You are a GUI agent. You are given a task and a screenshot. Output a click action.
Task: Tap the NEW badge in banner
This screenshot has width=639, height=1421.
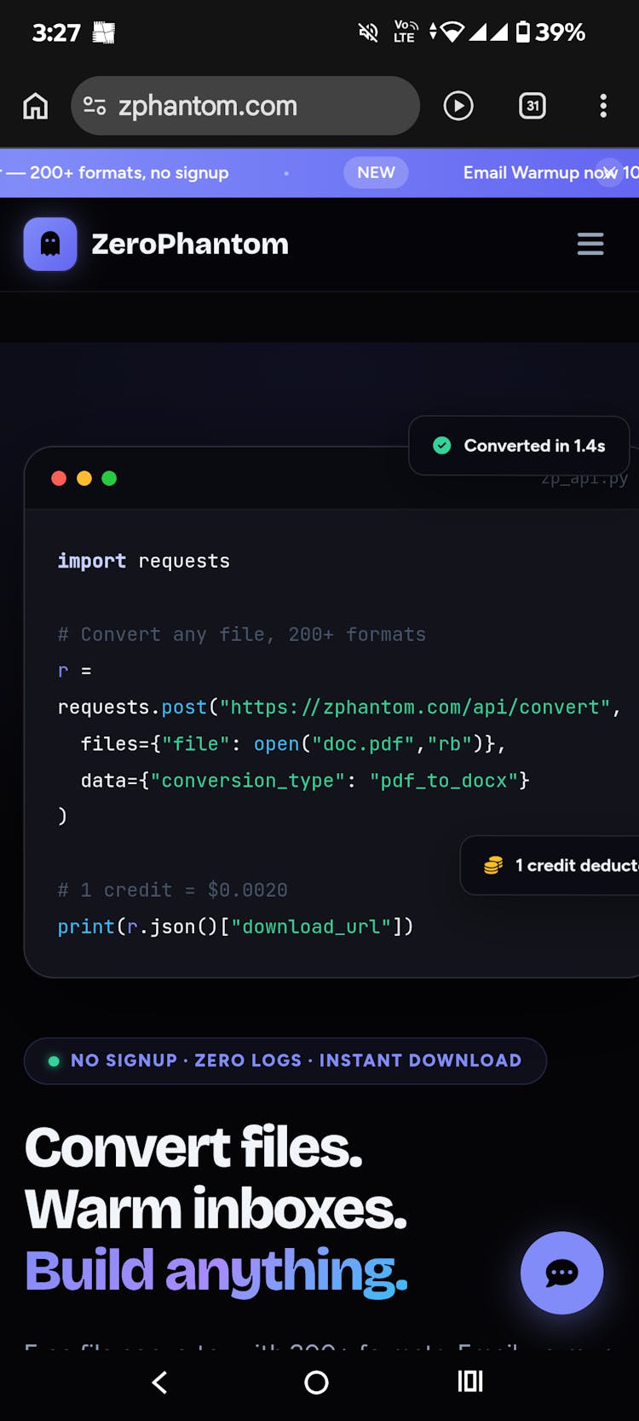click(x=376, y=172)
